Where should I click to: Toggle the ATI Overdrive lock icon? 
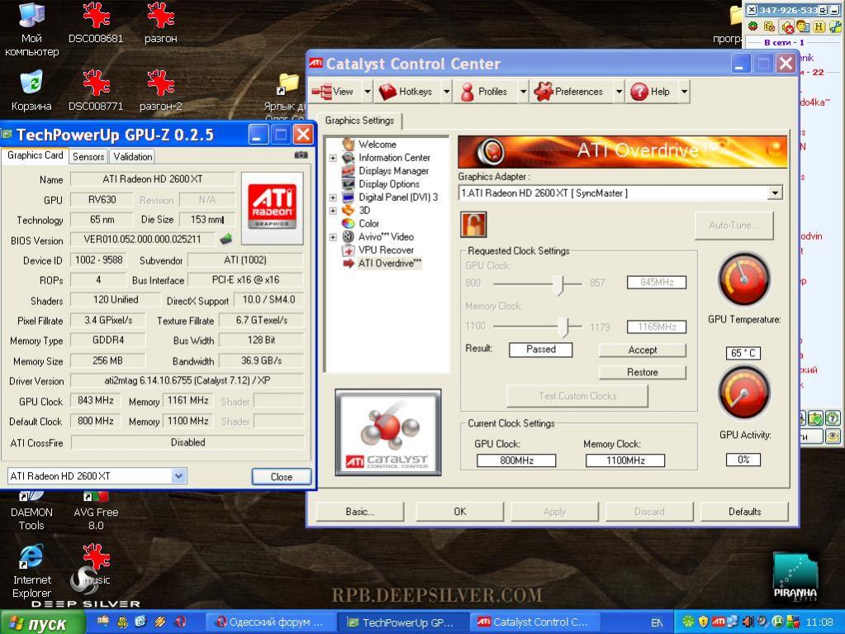click(473, 224)
